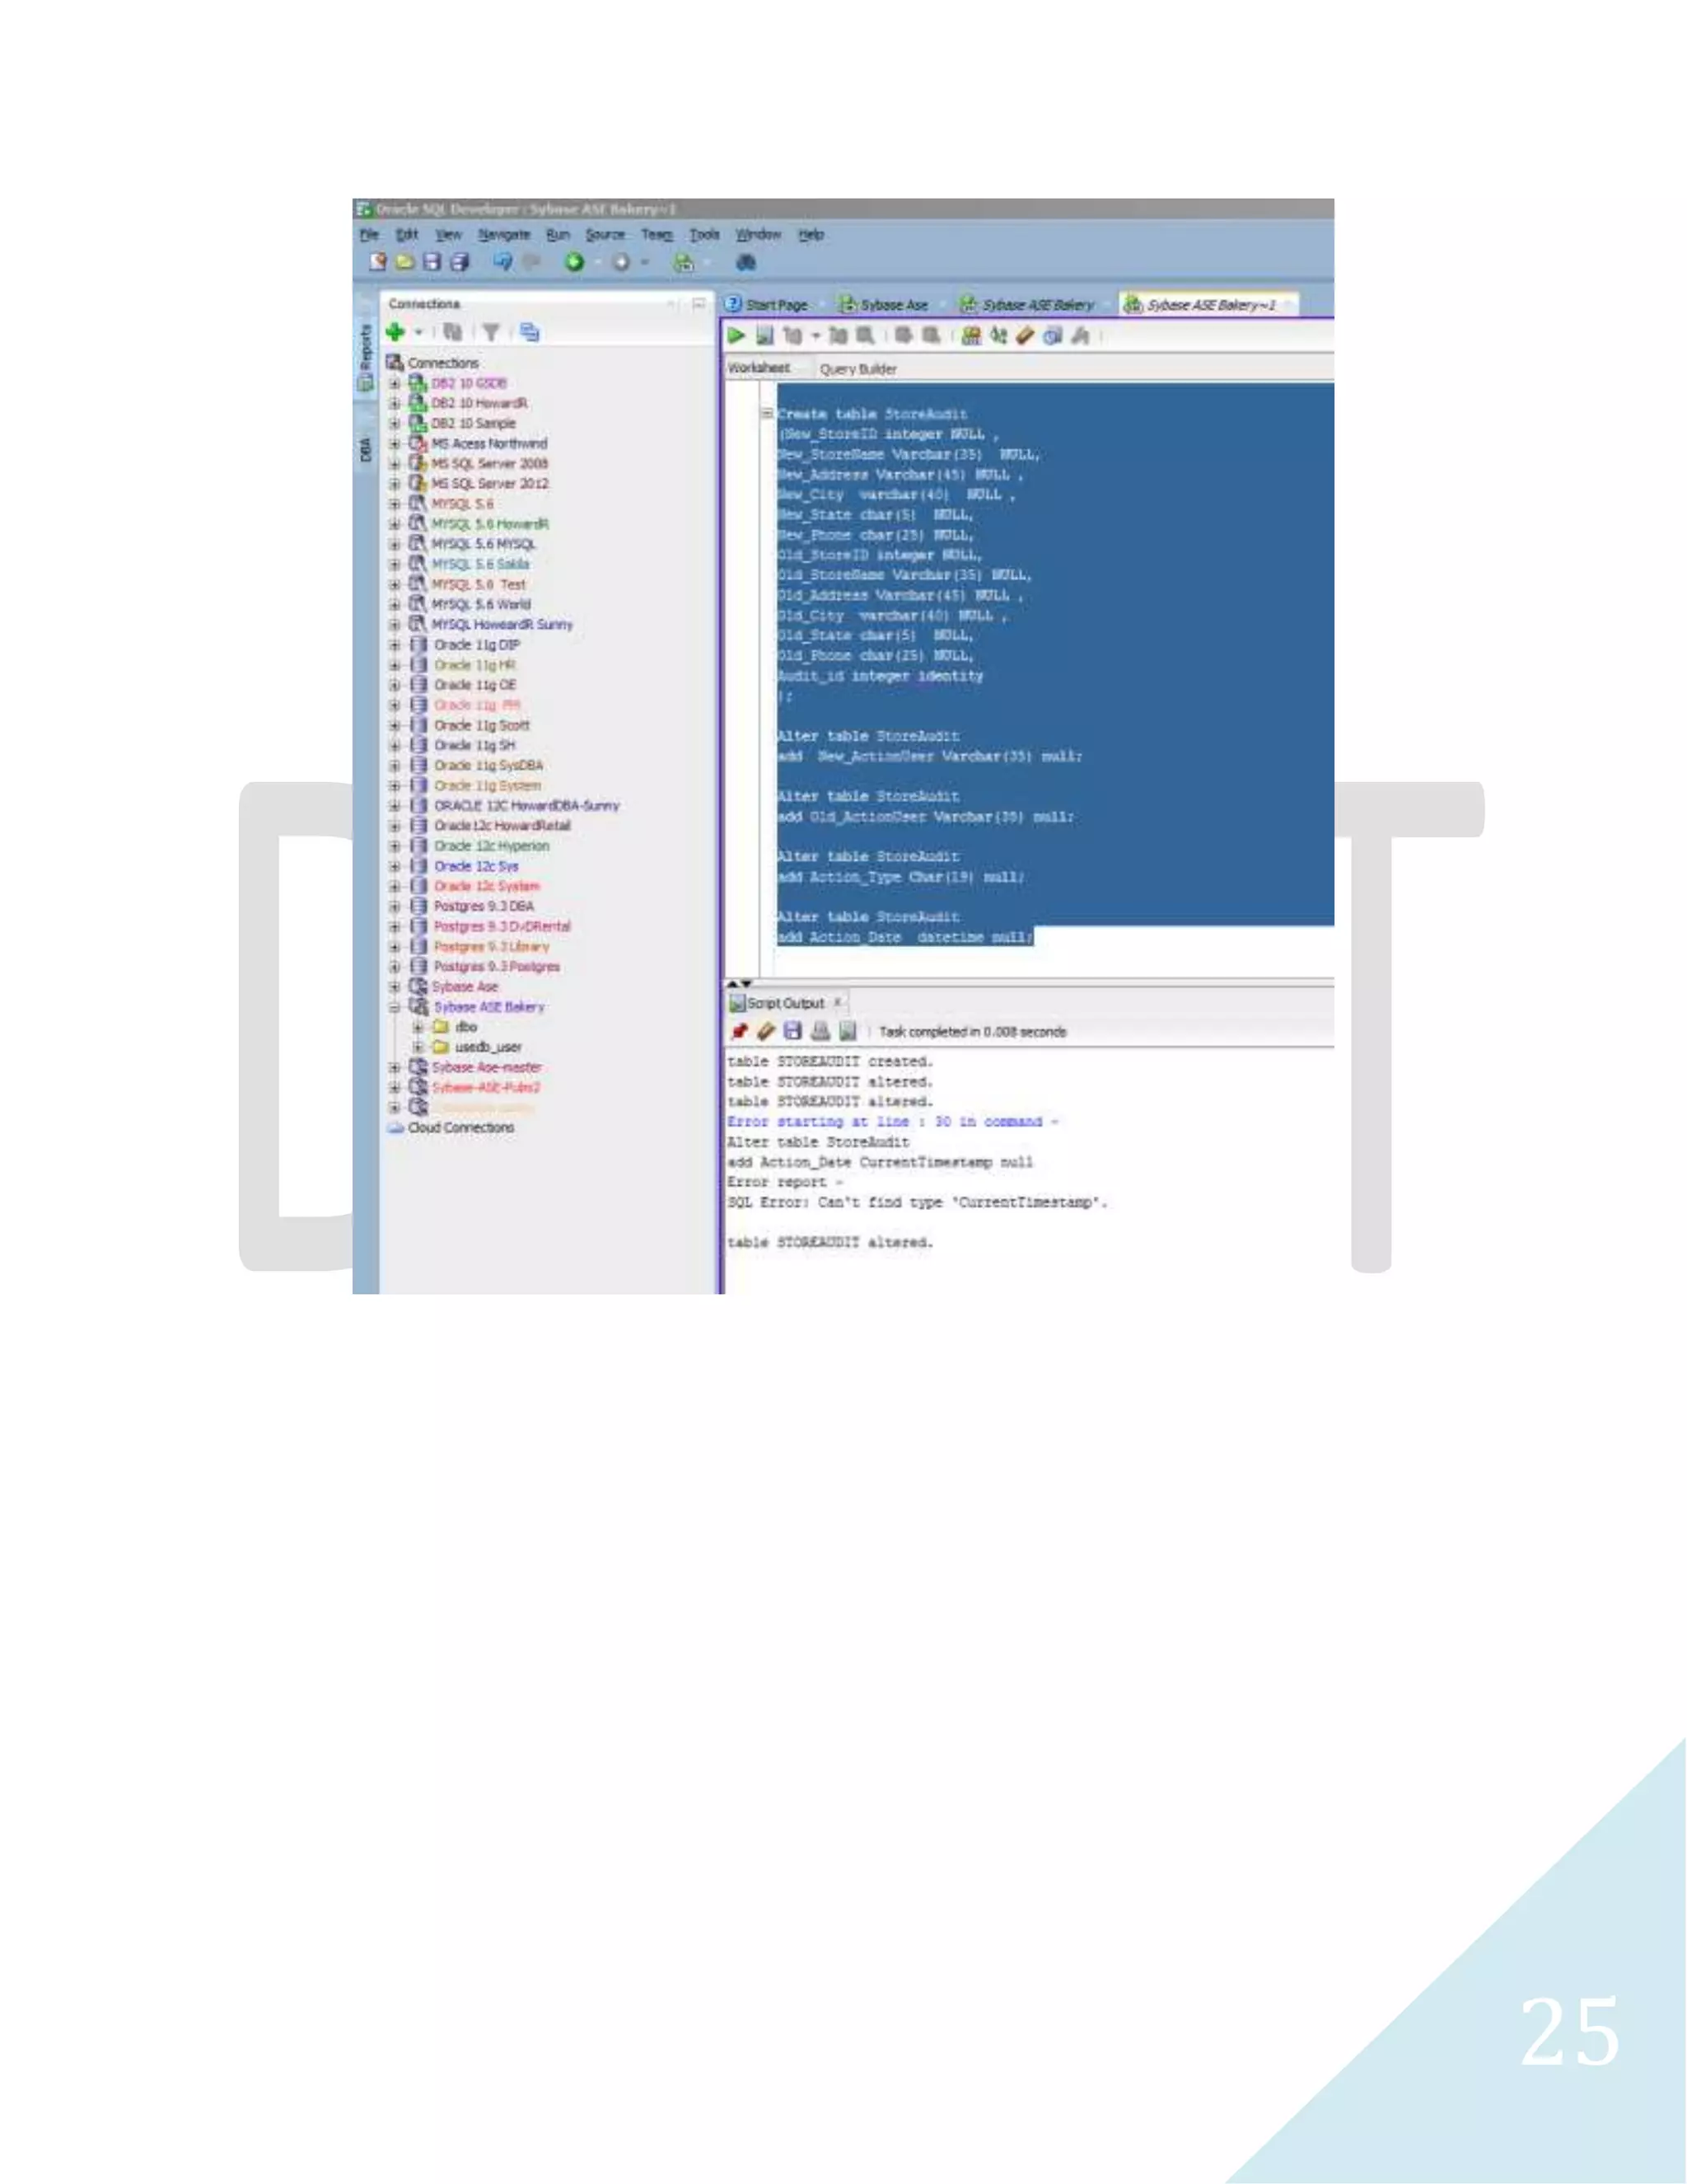
Task: Pin the Script Output with red pin
Action: point(739,1031)
